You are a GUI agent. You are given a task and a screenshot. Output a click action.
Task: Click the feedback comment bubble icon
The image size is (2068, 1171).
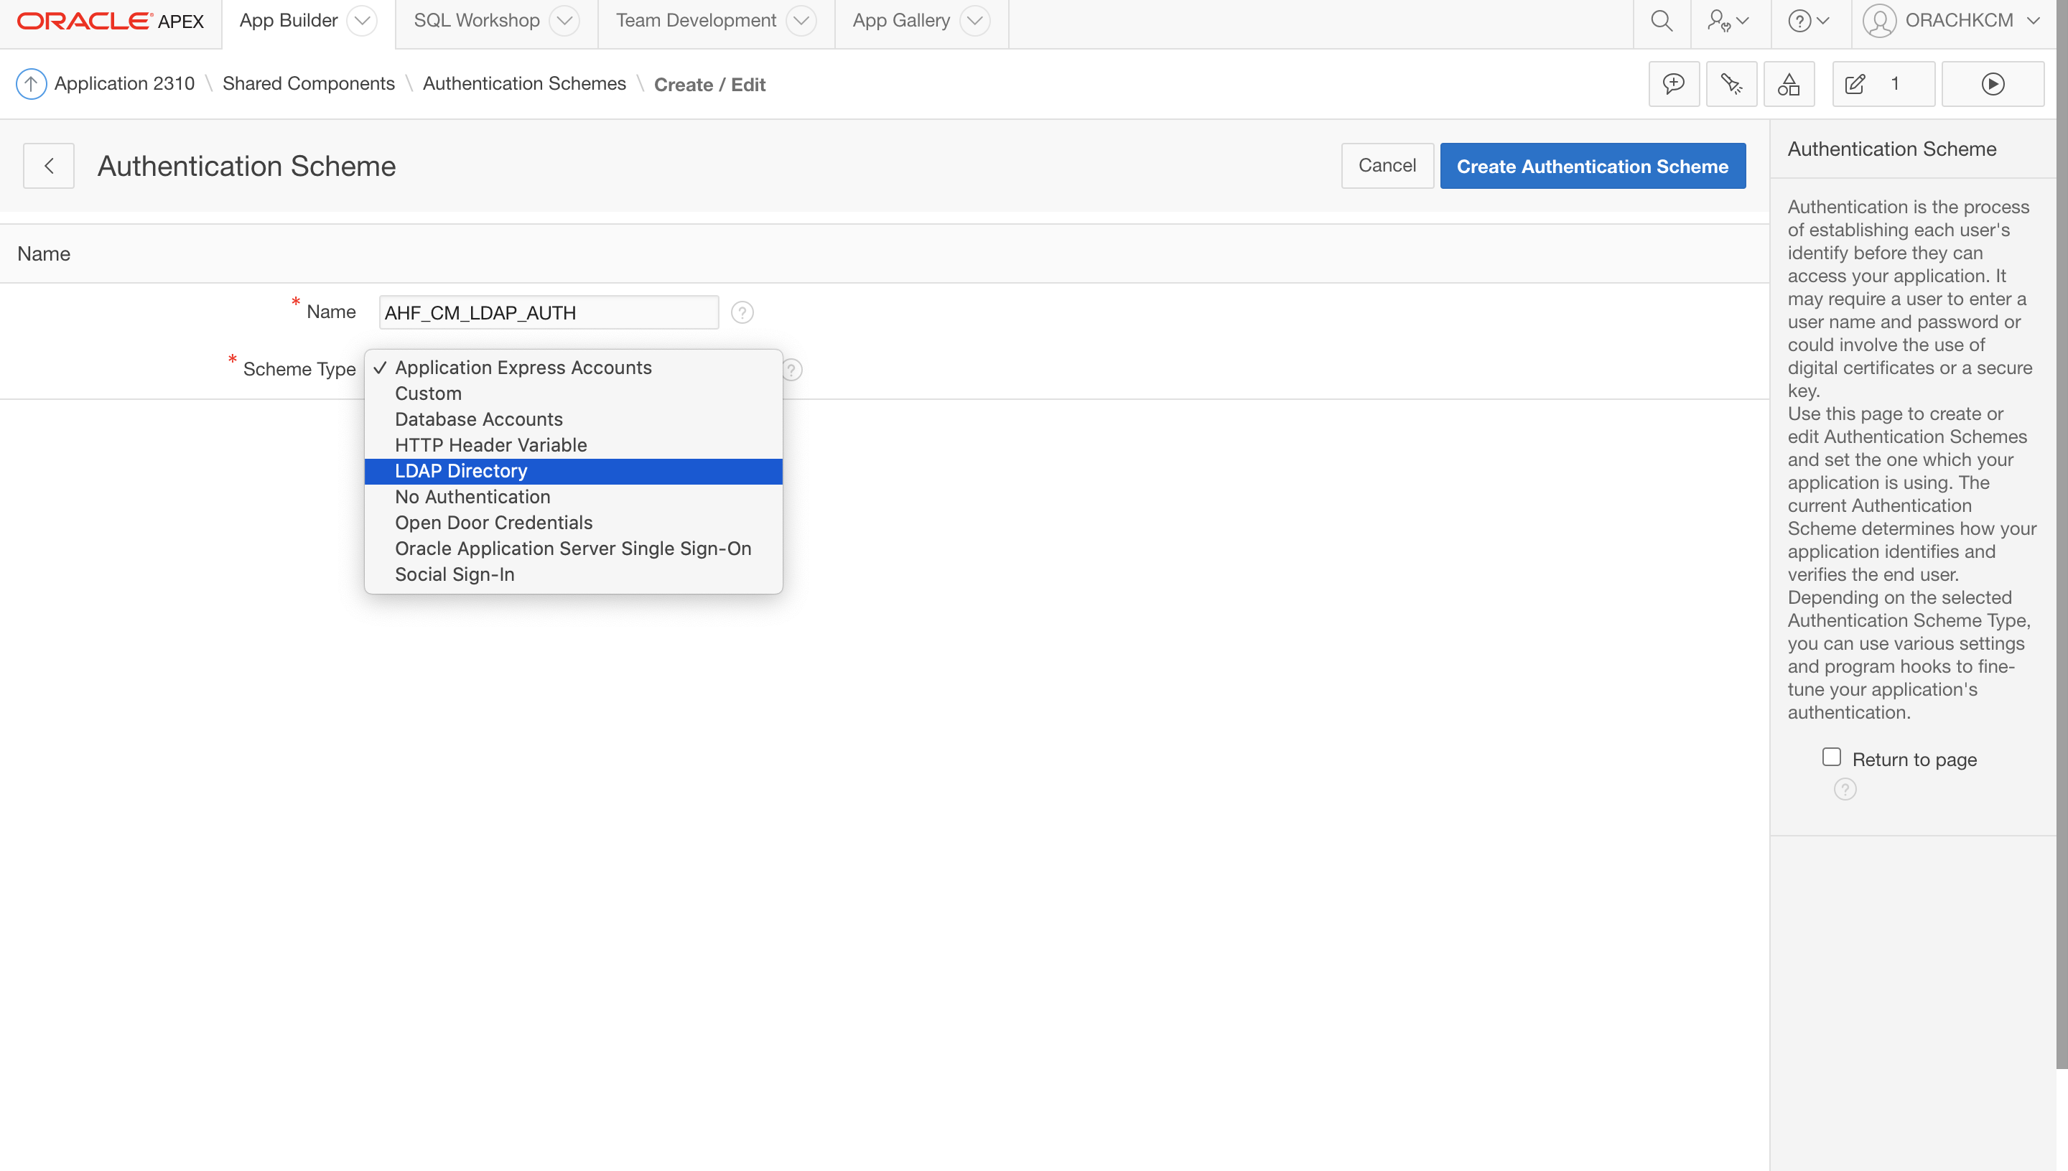[1673, 83]
